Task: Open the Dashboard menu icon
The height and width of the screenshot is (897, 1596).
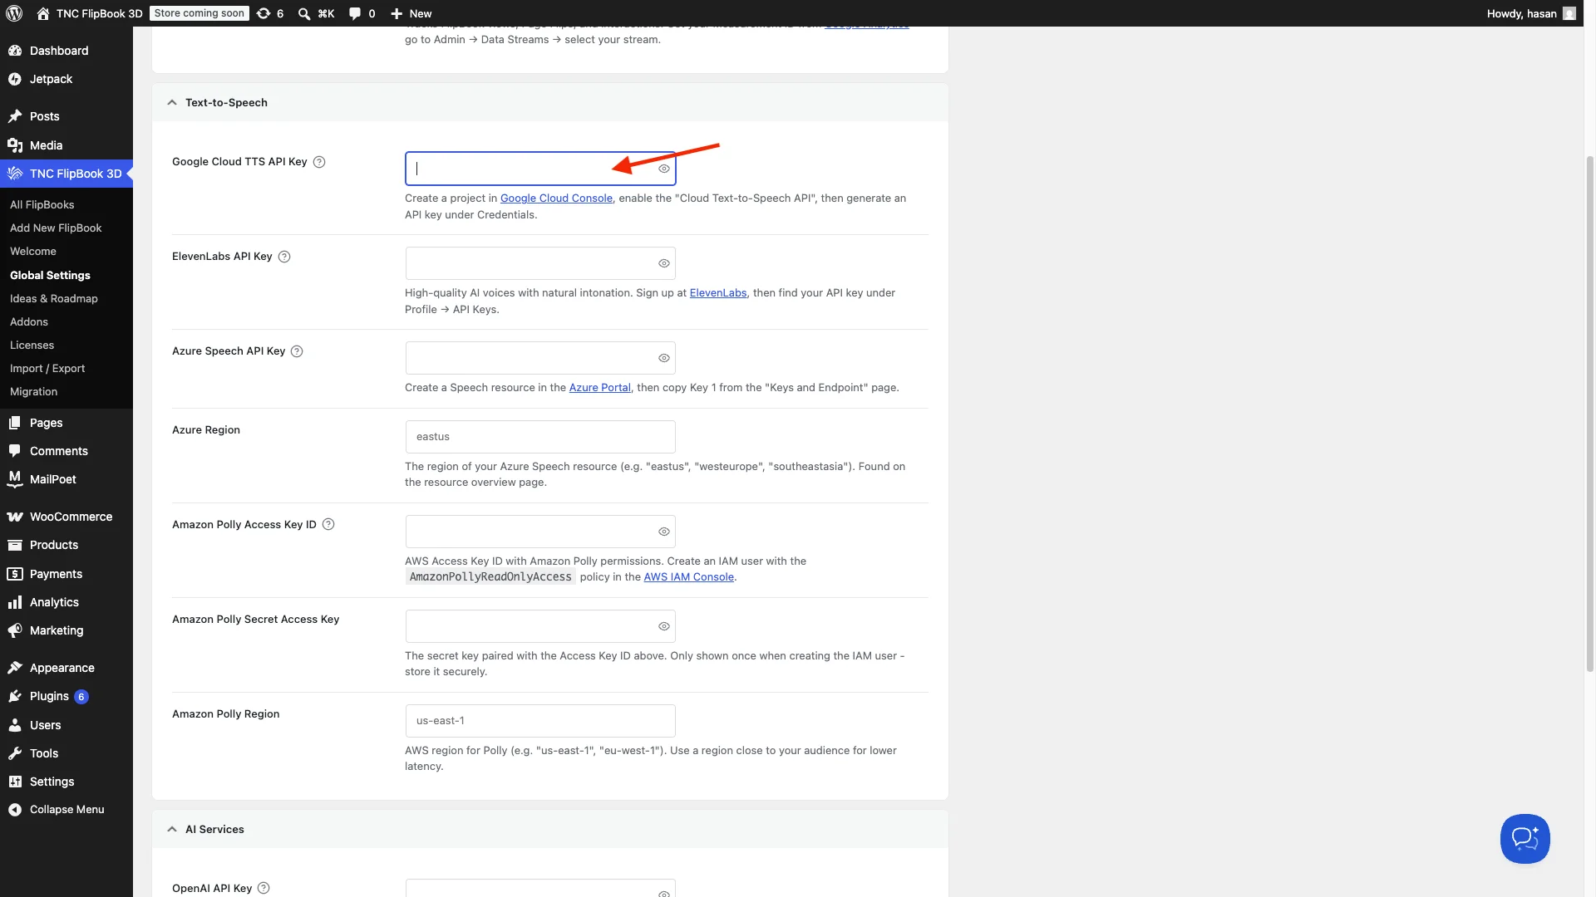Action: pyautogui.click(x=15, y=51)
